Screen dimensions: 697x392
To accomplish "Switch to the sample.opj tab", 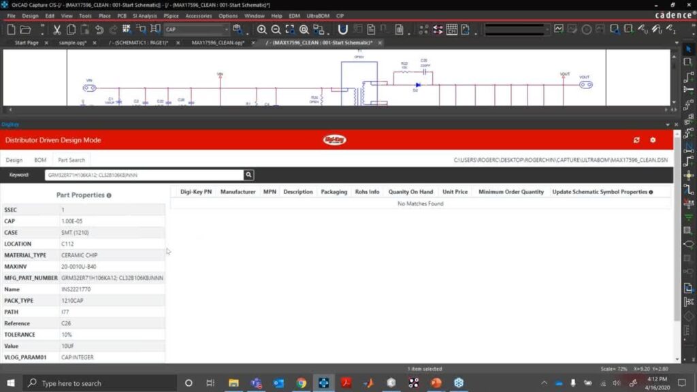I will coord(72,43).
